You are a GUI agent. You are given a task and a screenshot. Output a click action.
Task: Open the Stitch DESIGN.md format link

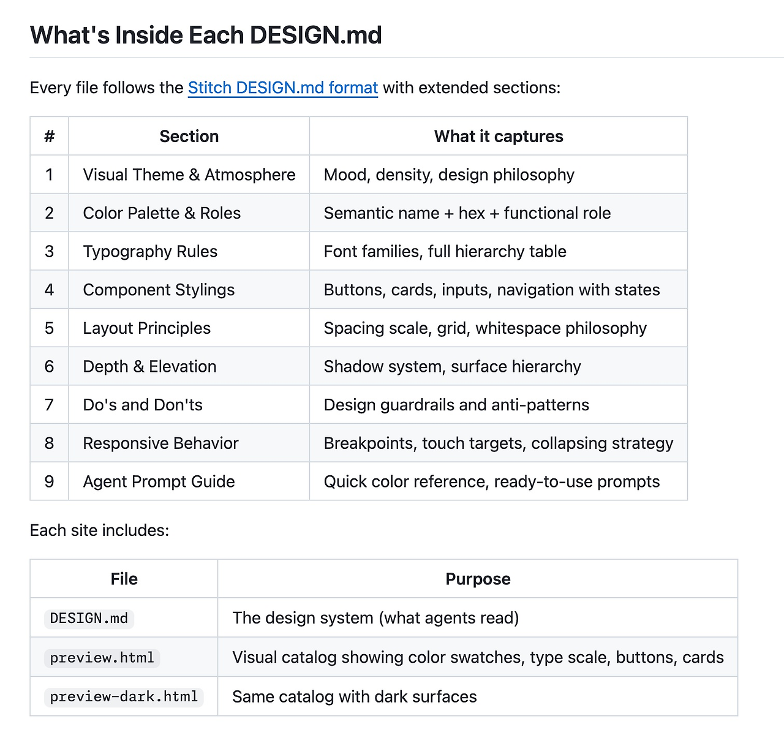(282, 88)
